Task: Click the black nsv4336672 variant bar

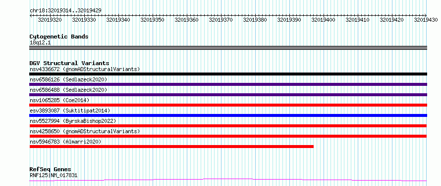Action: (228, 74)
